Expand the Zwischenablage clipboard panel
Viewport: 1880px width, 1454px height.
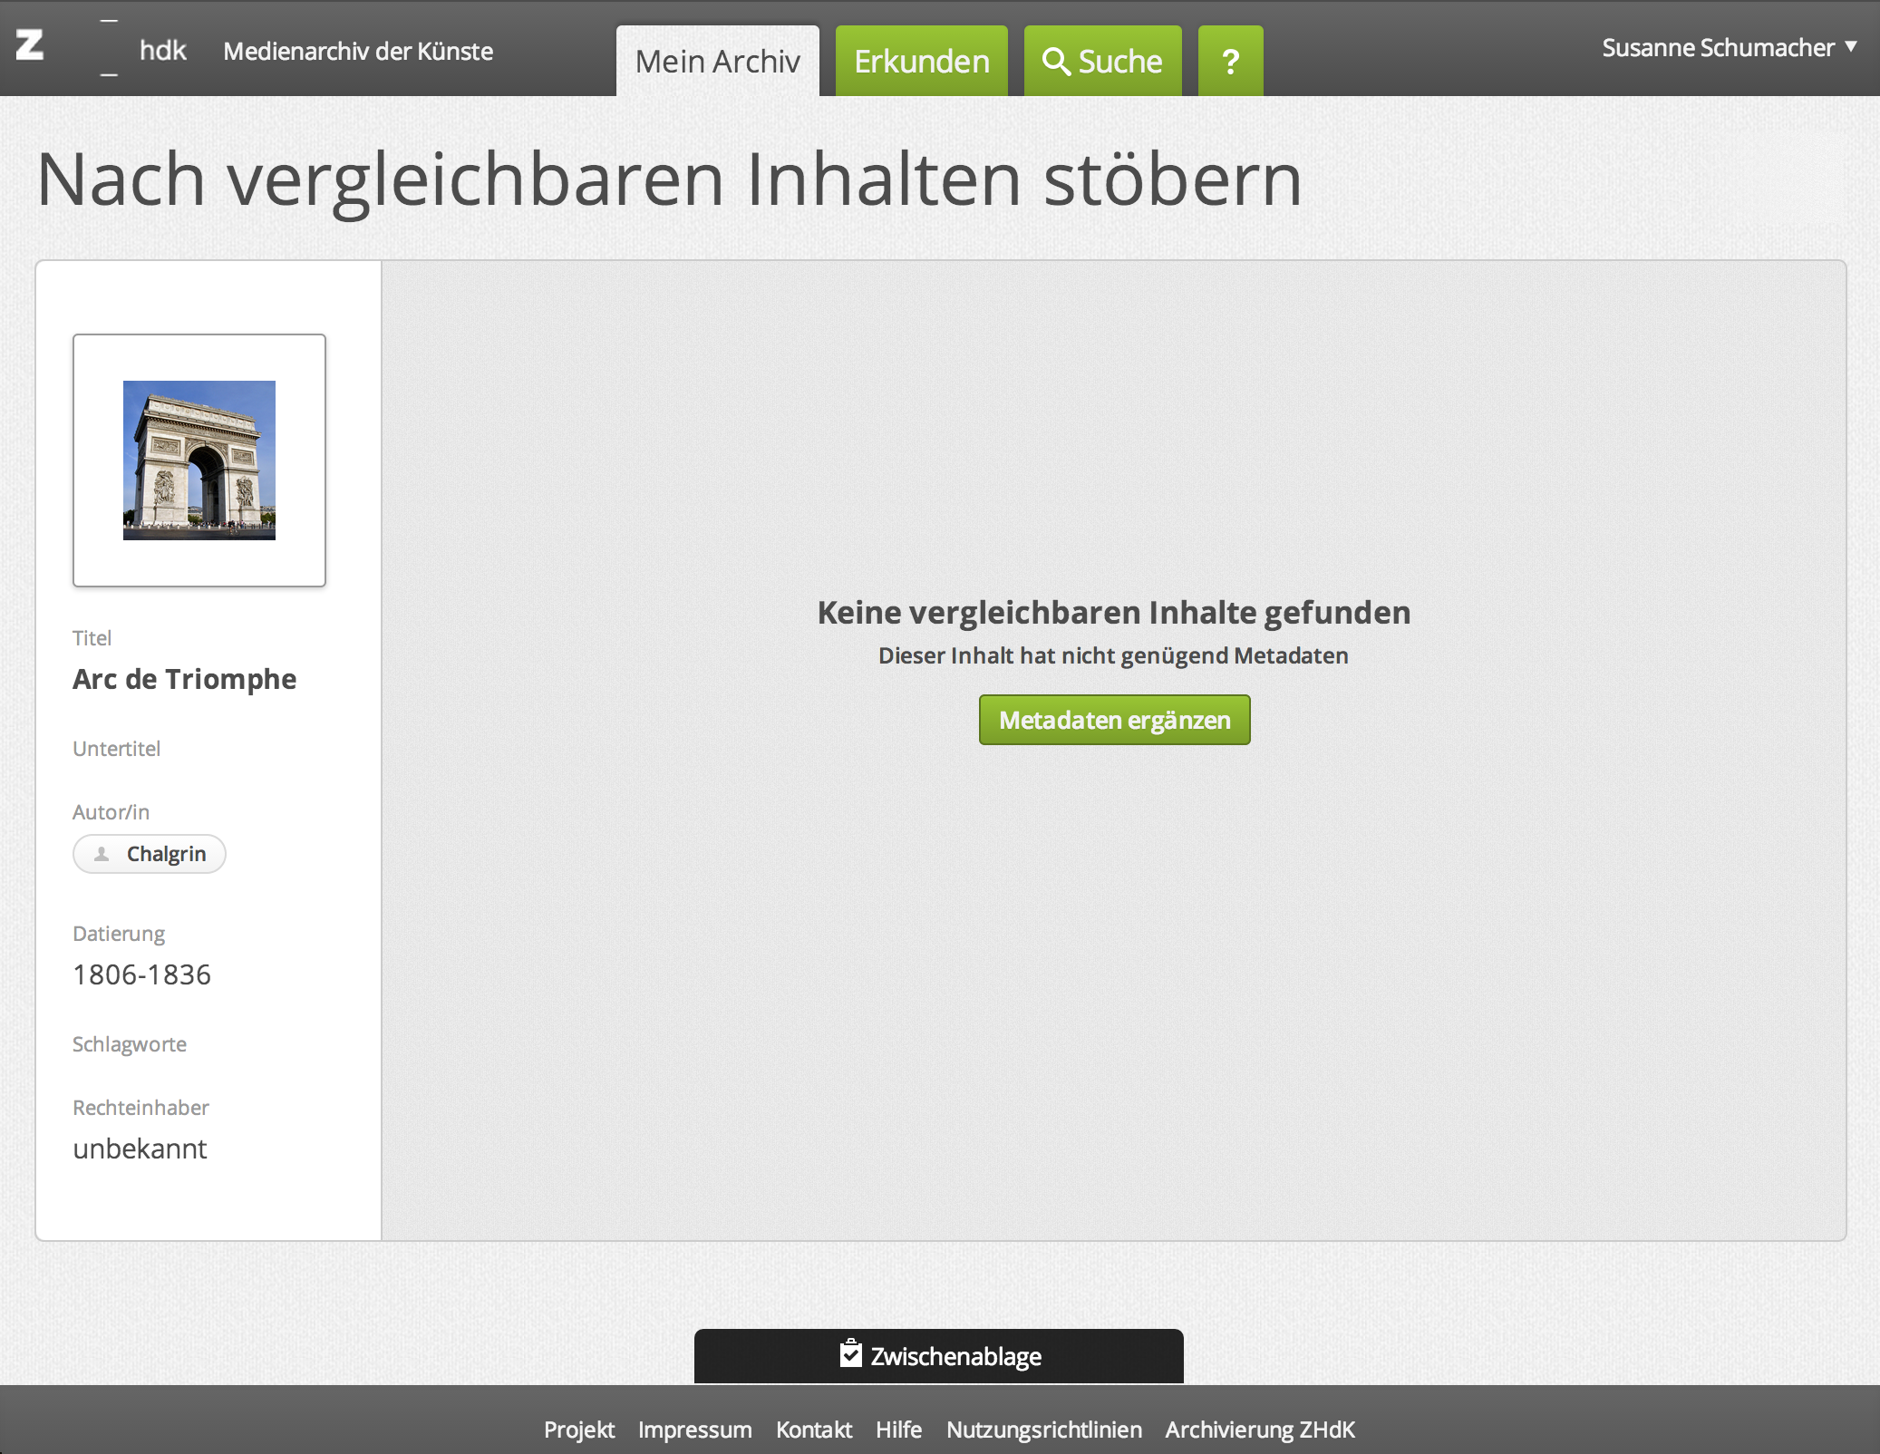tap(955, 1356)
